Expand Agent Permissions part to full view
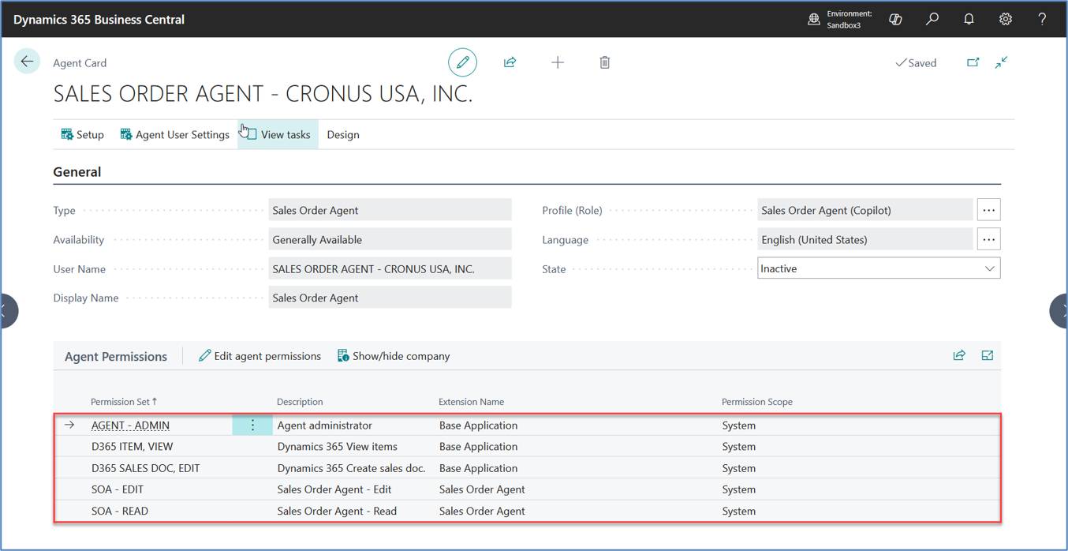This screenshot has height=551, width=1068. click(988, 355)
